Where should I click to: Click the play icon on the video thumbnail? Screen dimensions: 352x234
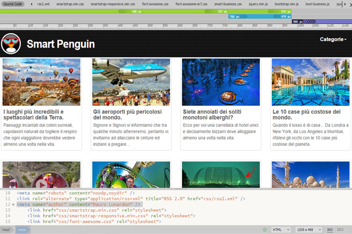(x=41, y=184)
